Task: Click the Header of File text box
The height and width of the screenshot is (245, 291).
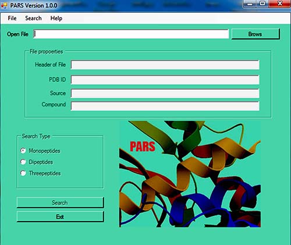Action: coord(165,65)
